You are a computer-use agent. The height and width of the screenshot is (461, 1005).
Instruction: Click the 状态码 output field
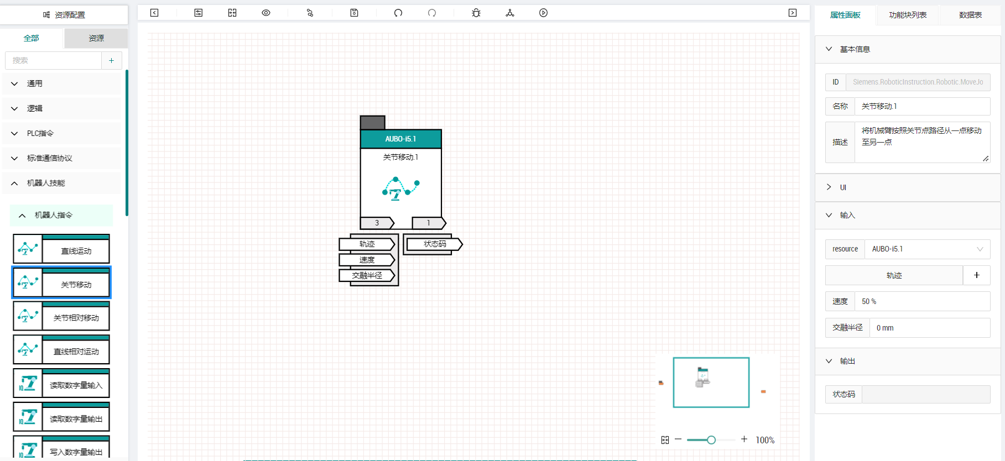coord(926,394)
